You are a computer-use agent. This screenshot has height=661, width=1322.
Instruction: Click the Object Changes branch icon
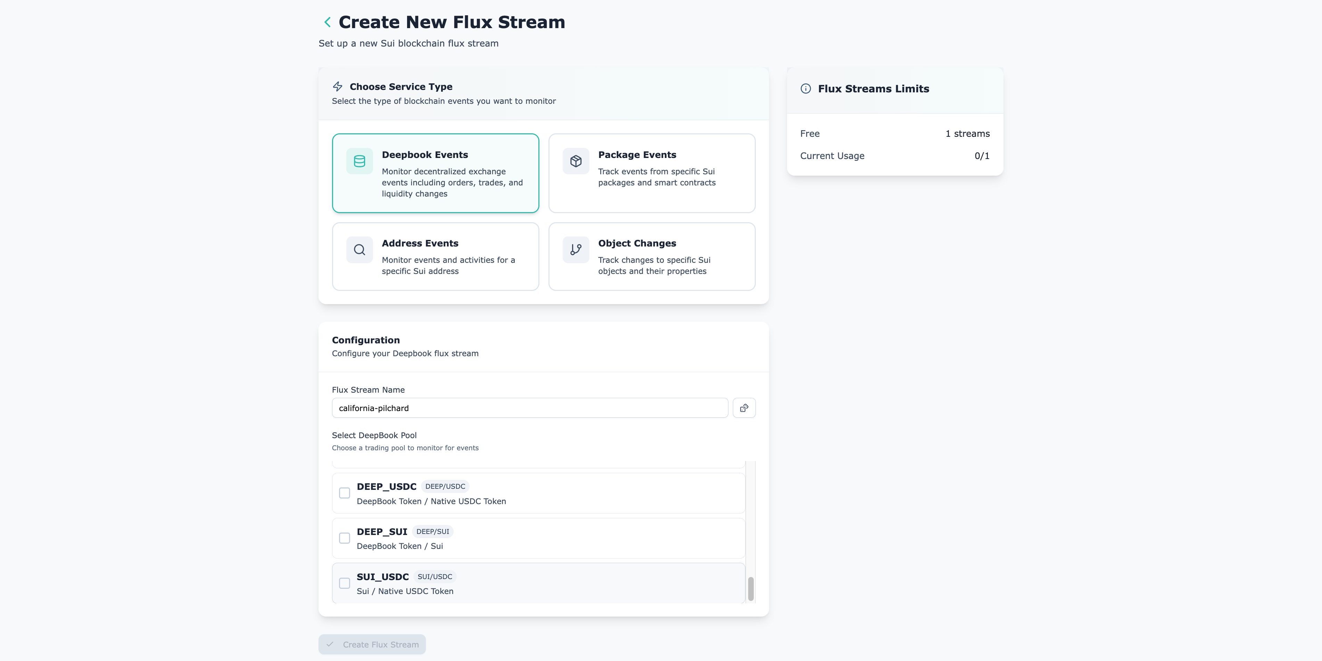(576, 250)
